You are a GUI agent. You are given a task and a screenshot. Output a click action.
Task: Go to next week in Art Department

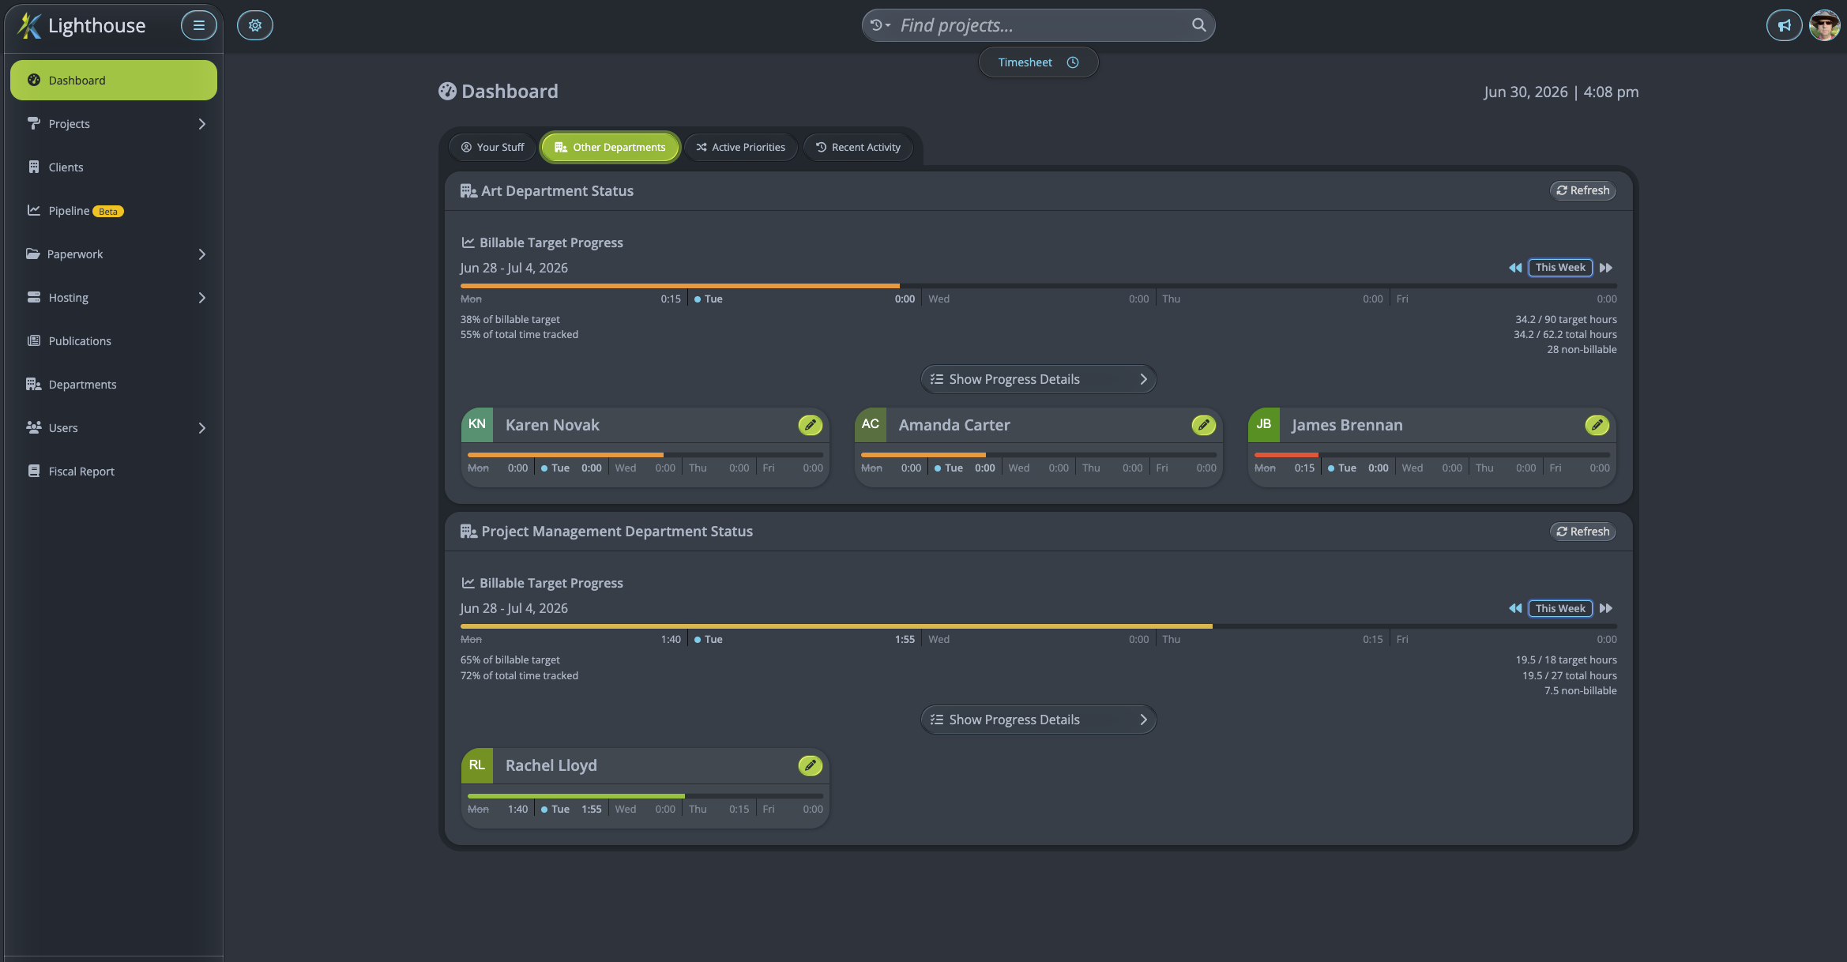pyautogui.click(x=1606, y=268)
